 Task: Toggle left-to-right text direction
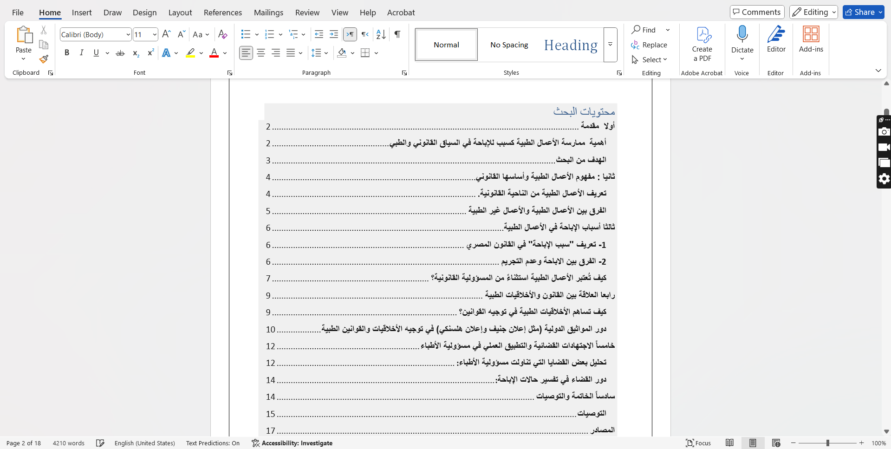(x=350, y=34)
